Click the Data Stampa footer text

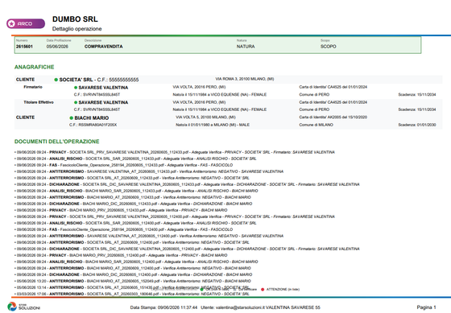pos(163,307)
